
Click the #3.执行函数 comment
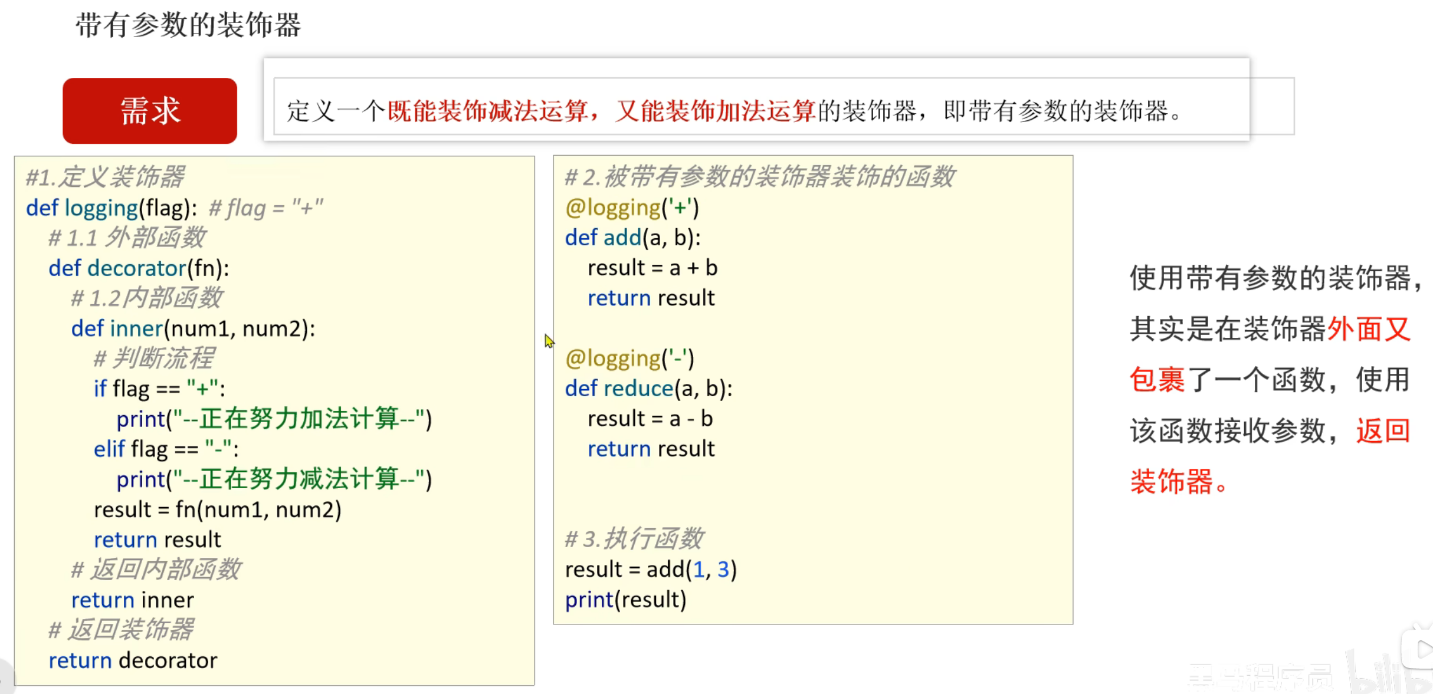pyautogui.click(x=634, y=538)
